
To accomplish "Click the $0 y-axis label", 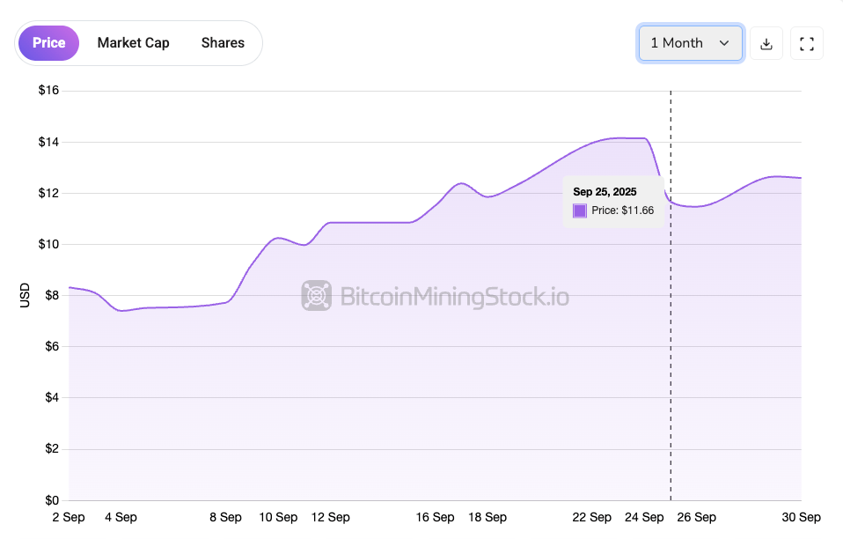I will click(x=51, y=500).
